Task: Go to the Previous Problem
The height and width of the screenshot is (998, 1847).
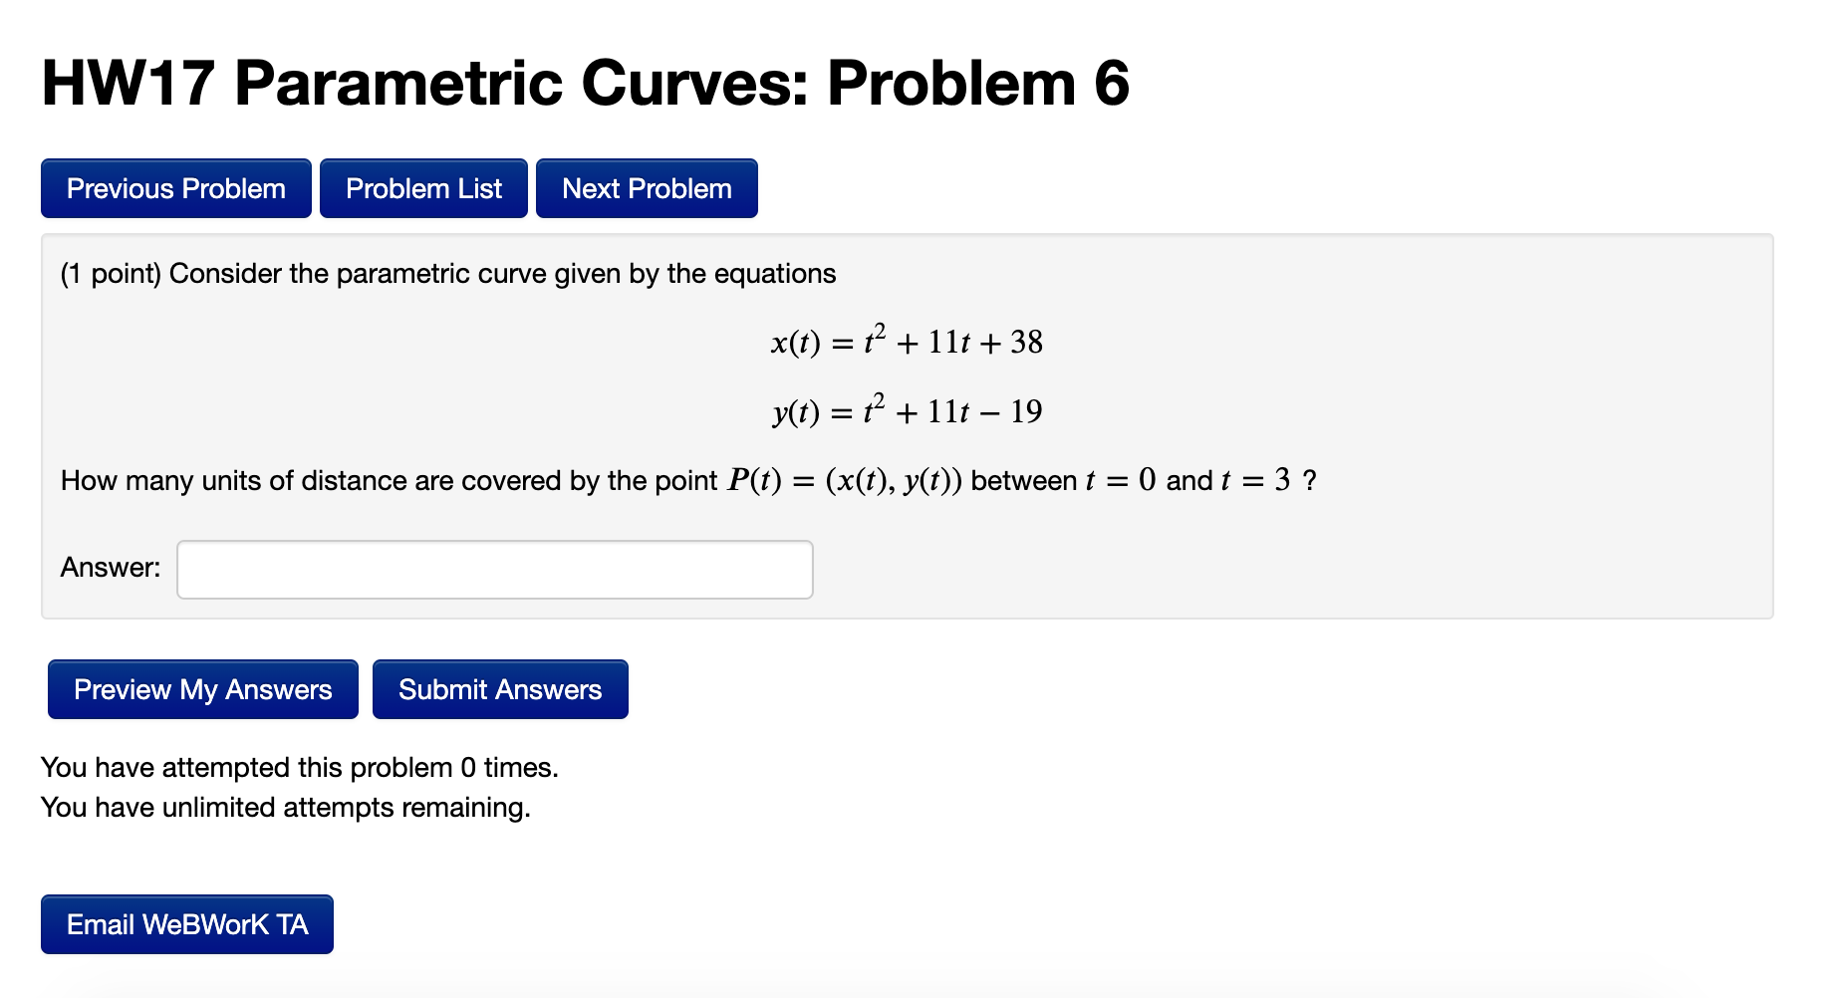Action: [x=175, y=188]
